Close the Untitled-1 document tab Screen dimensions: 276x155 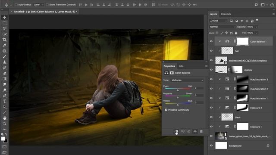[x=11, y=12]
